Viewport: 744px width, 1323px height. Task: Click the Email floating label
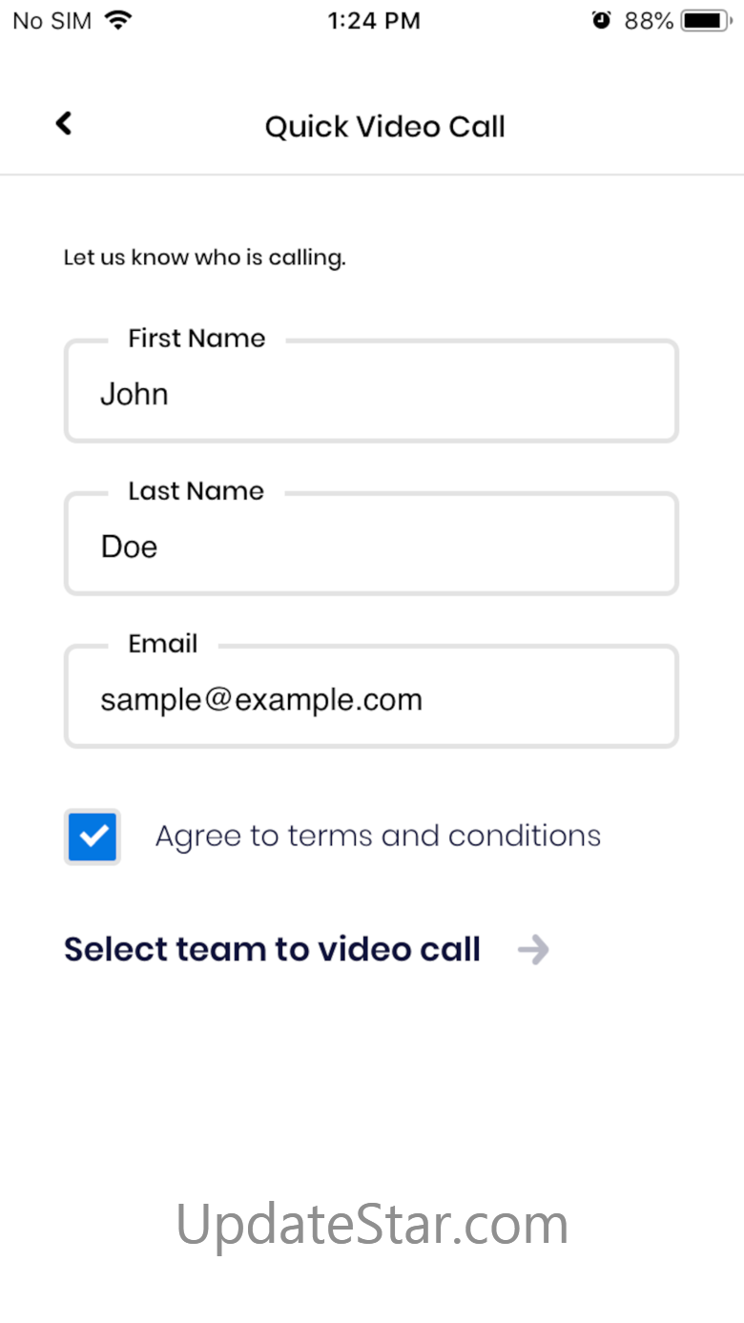(x=163, y=644)
